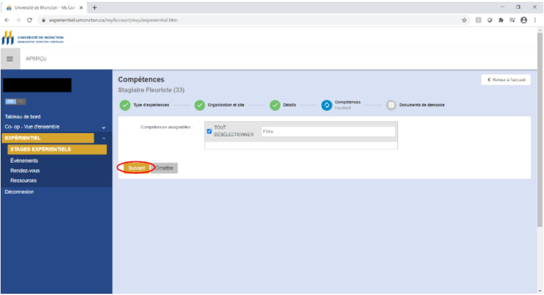Open Événements in sidebar

(24, 161)
